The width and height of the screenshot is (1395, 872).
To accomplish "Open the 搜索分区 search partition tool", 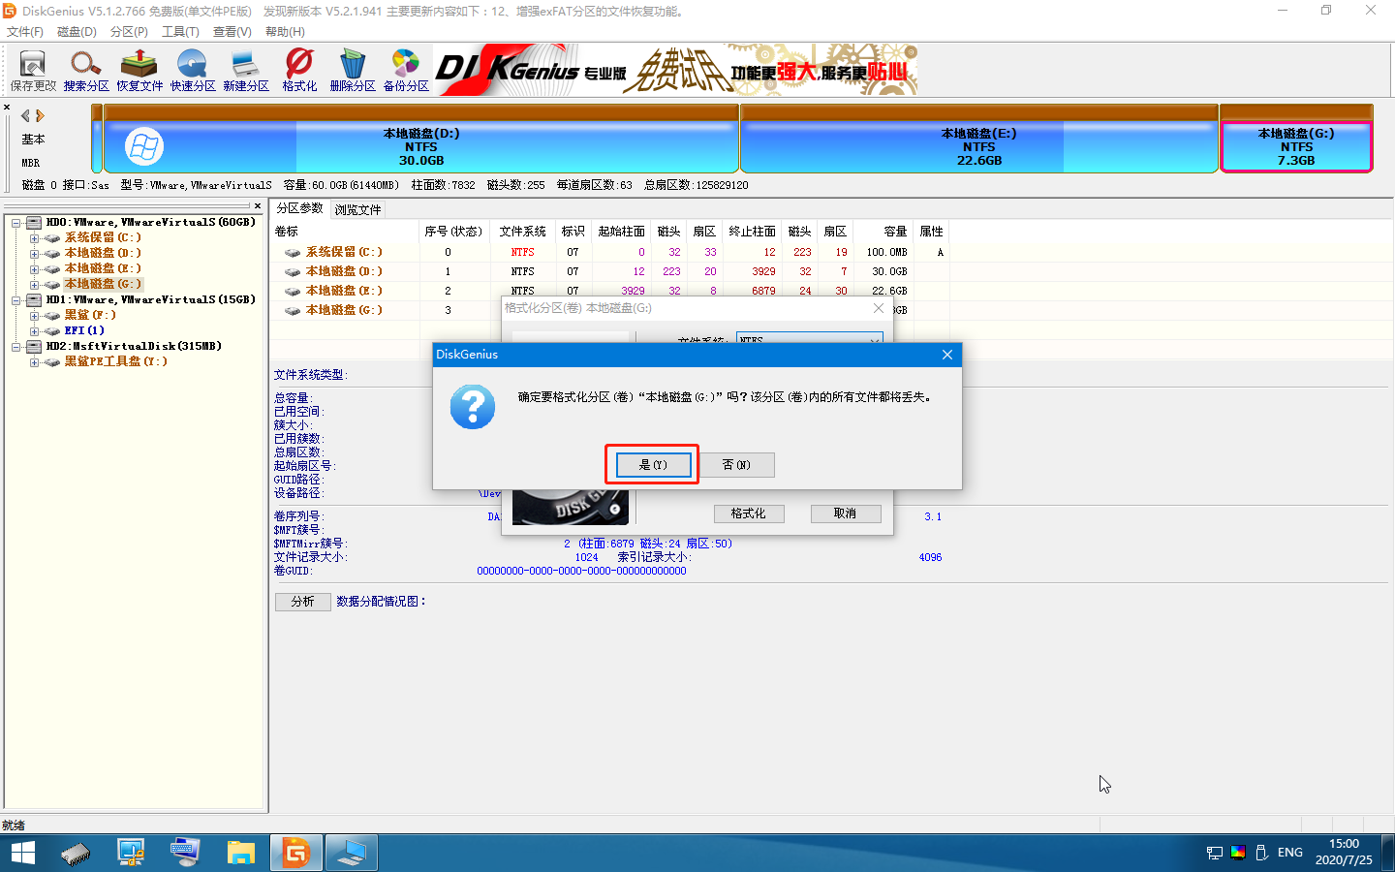I will tap(86, 71).
